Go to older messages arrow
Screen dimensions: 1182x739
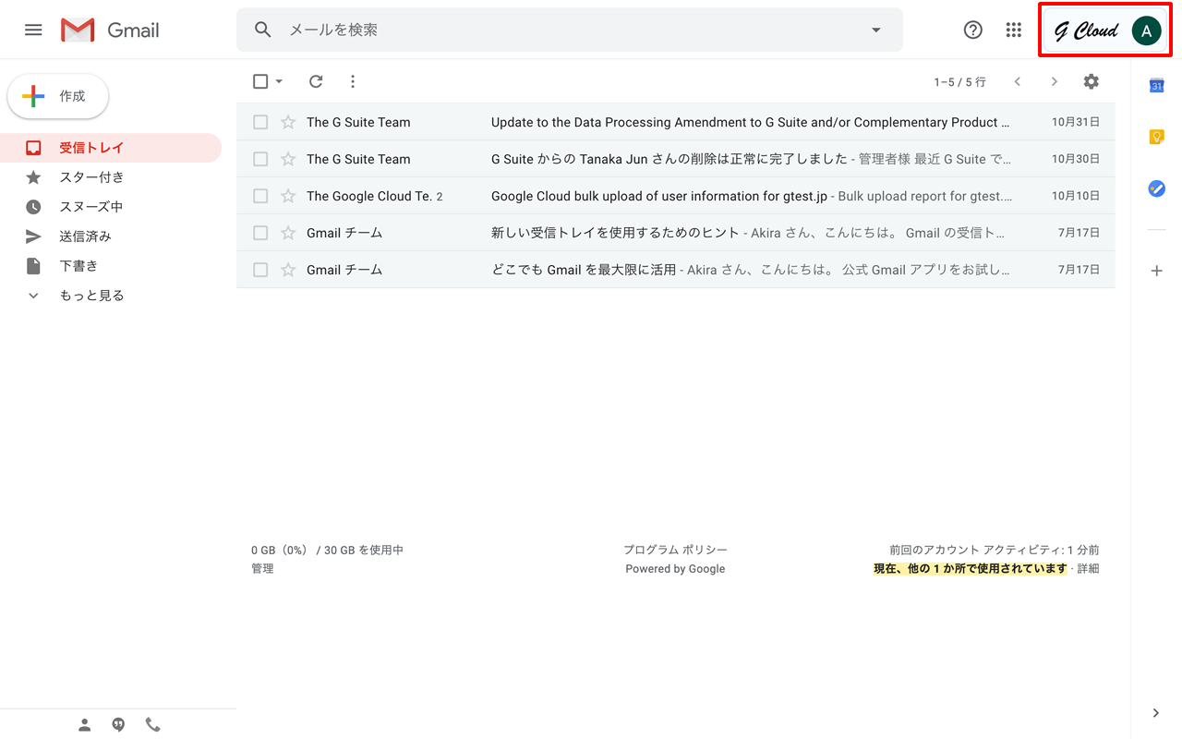(1055, 81)
